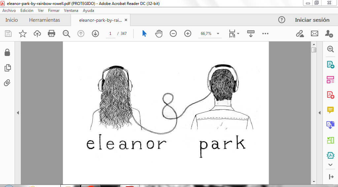Open the Organize Pages pink tool
The height and width of the screenshot is (187, 338).
click(330, 80)
